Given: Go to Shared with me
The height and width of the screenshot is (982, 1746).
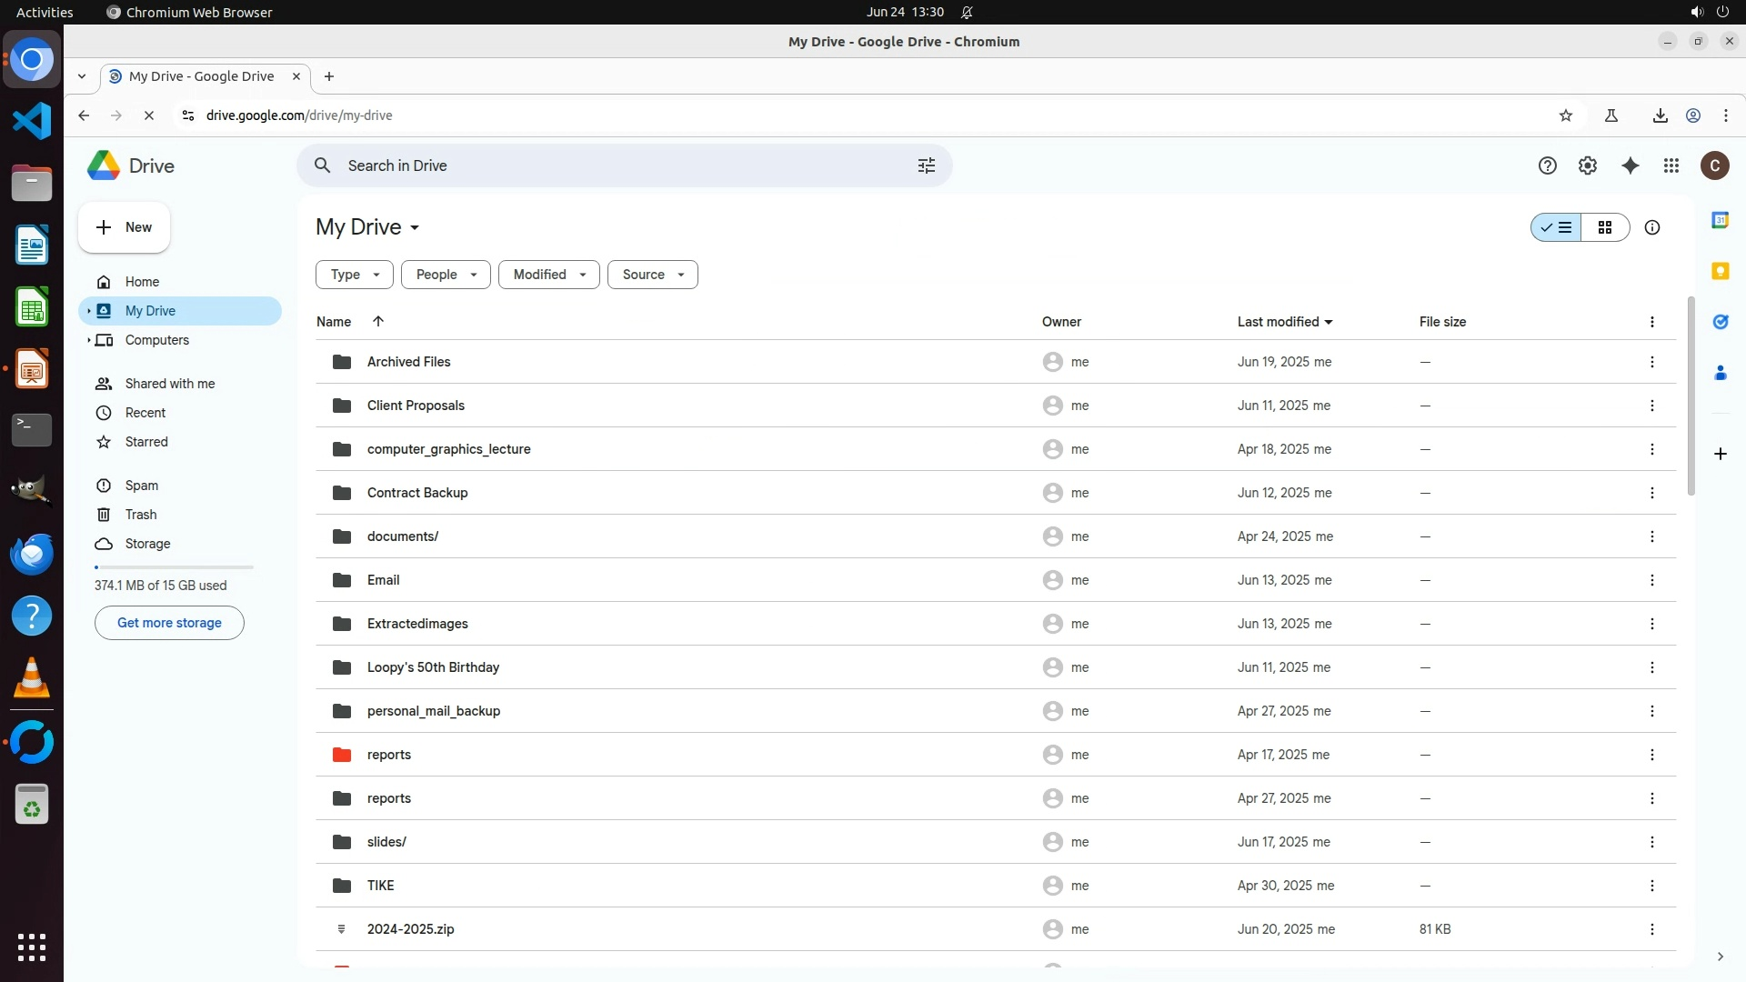Looking at the screenshot, I should (x=169, y=384).
